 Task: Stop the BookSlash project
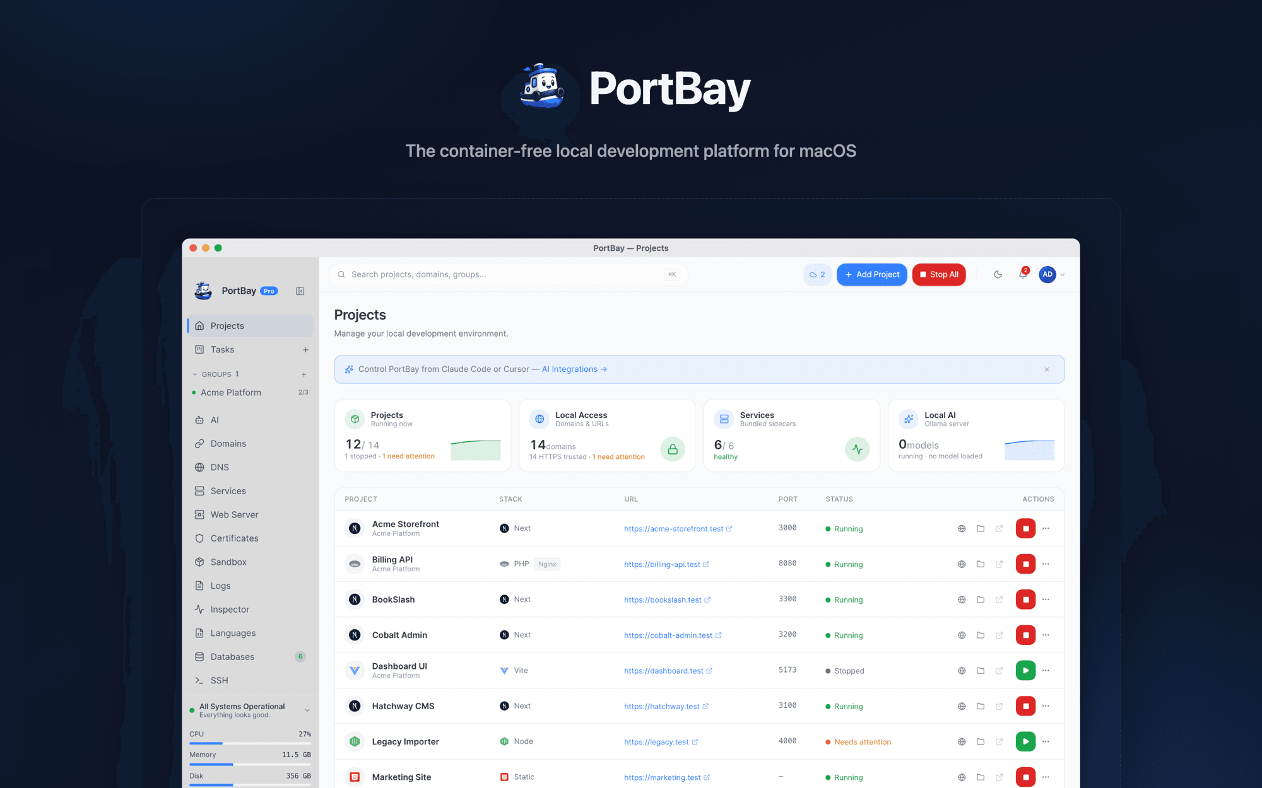[1025, 600]
